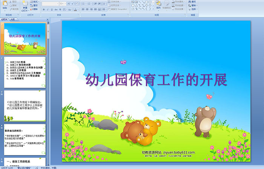Open the Change Case (Aa) dropdown

click(70, 9)
